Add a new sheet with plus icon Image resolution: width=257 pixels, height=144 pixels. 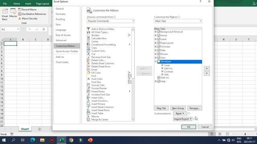coord(39,129)
